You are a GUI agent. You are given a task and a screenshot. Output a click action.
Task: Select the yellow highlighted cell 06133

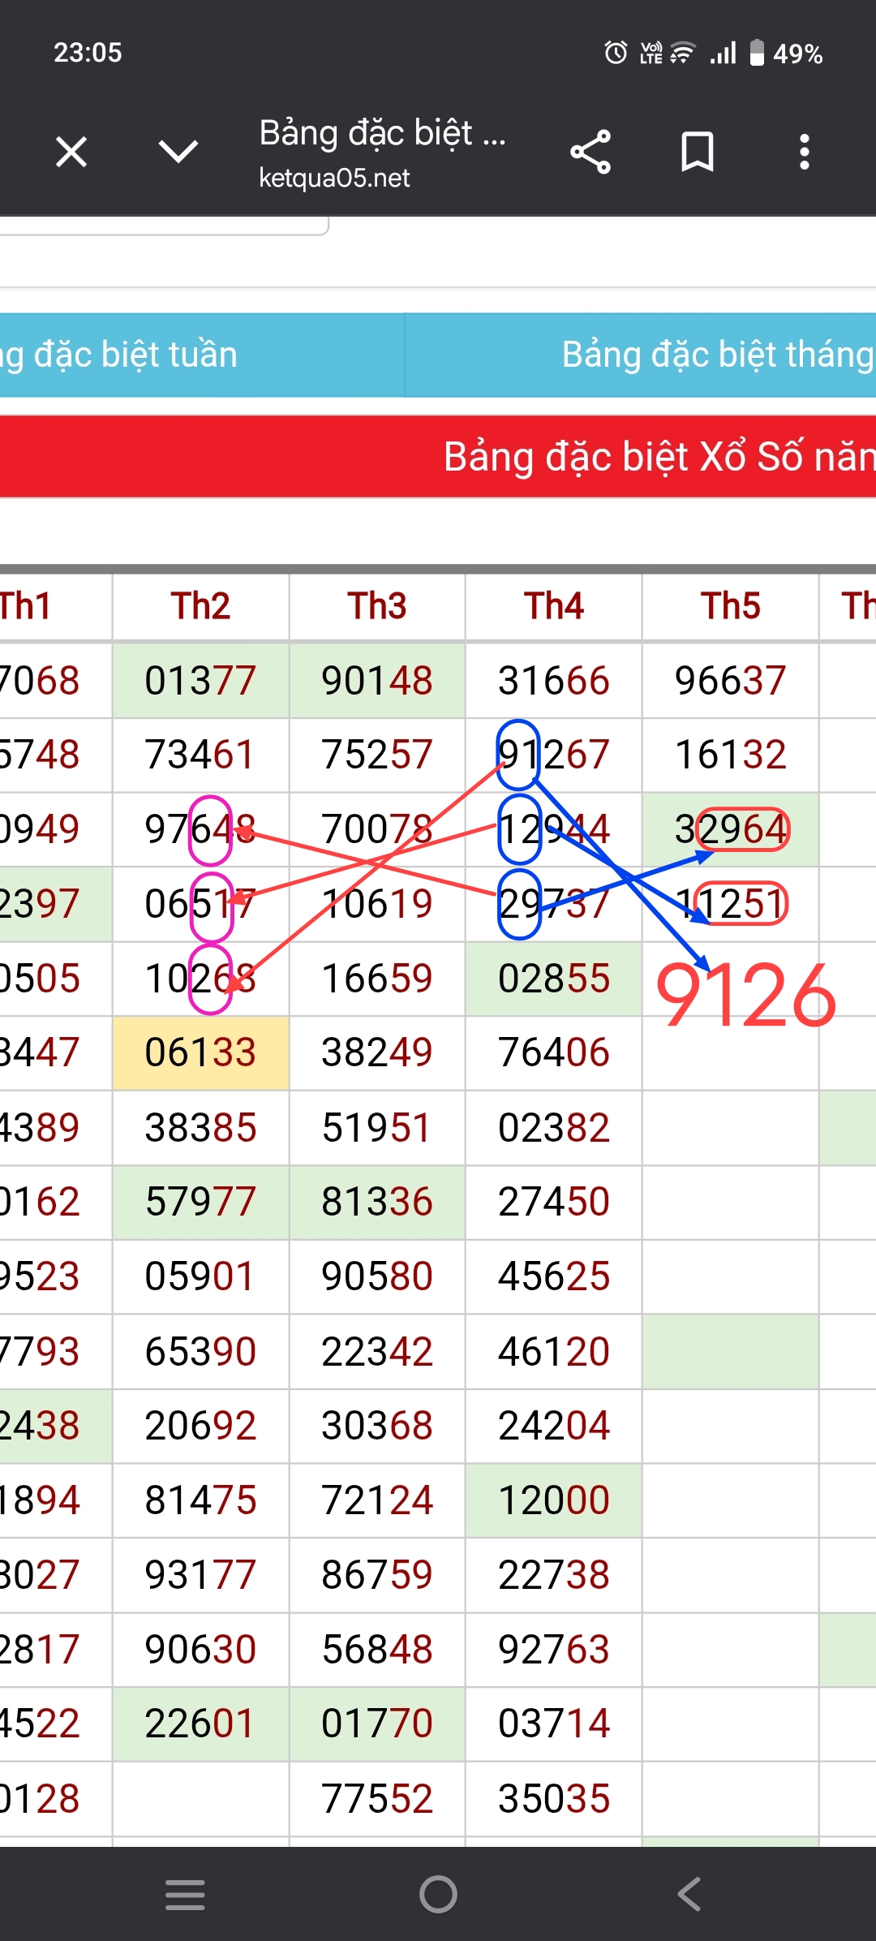click(200, 1053)
